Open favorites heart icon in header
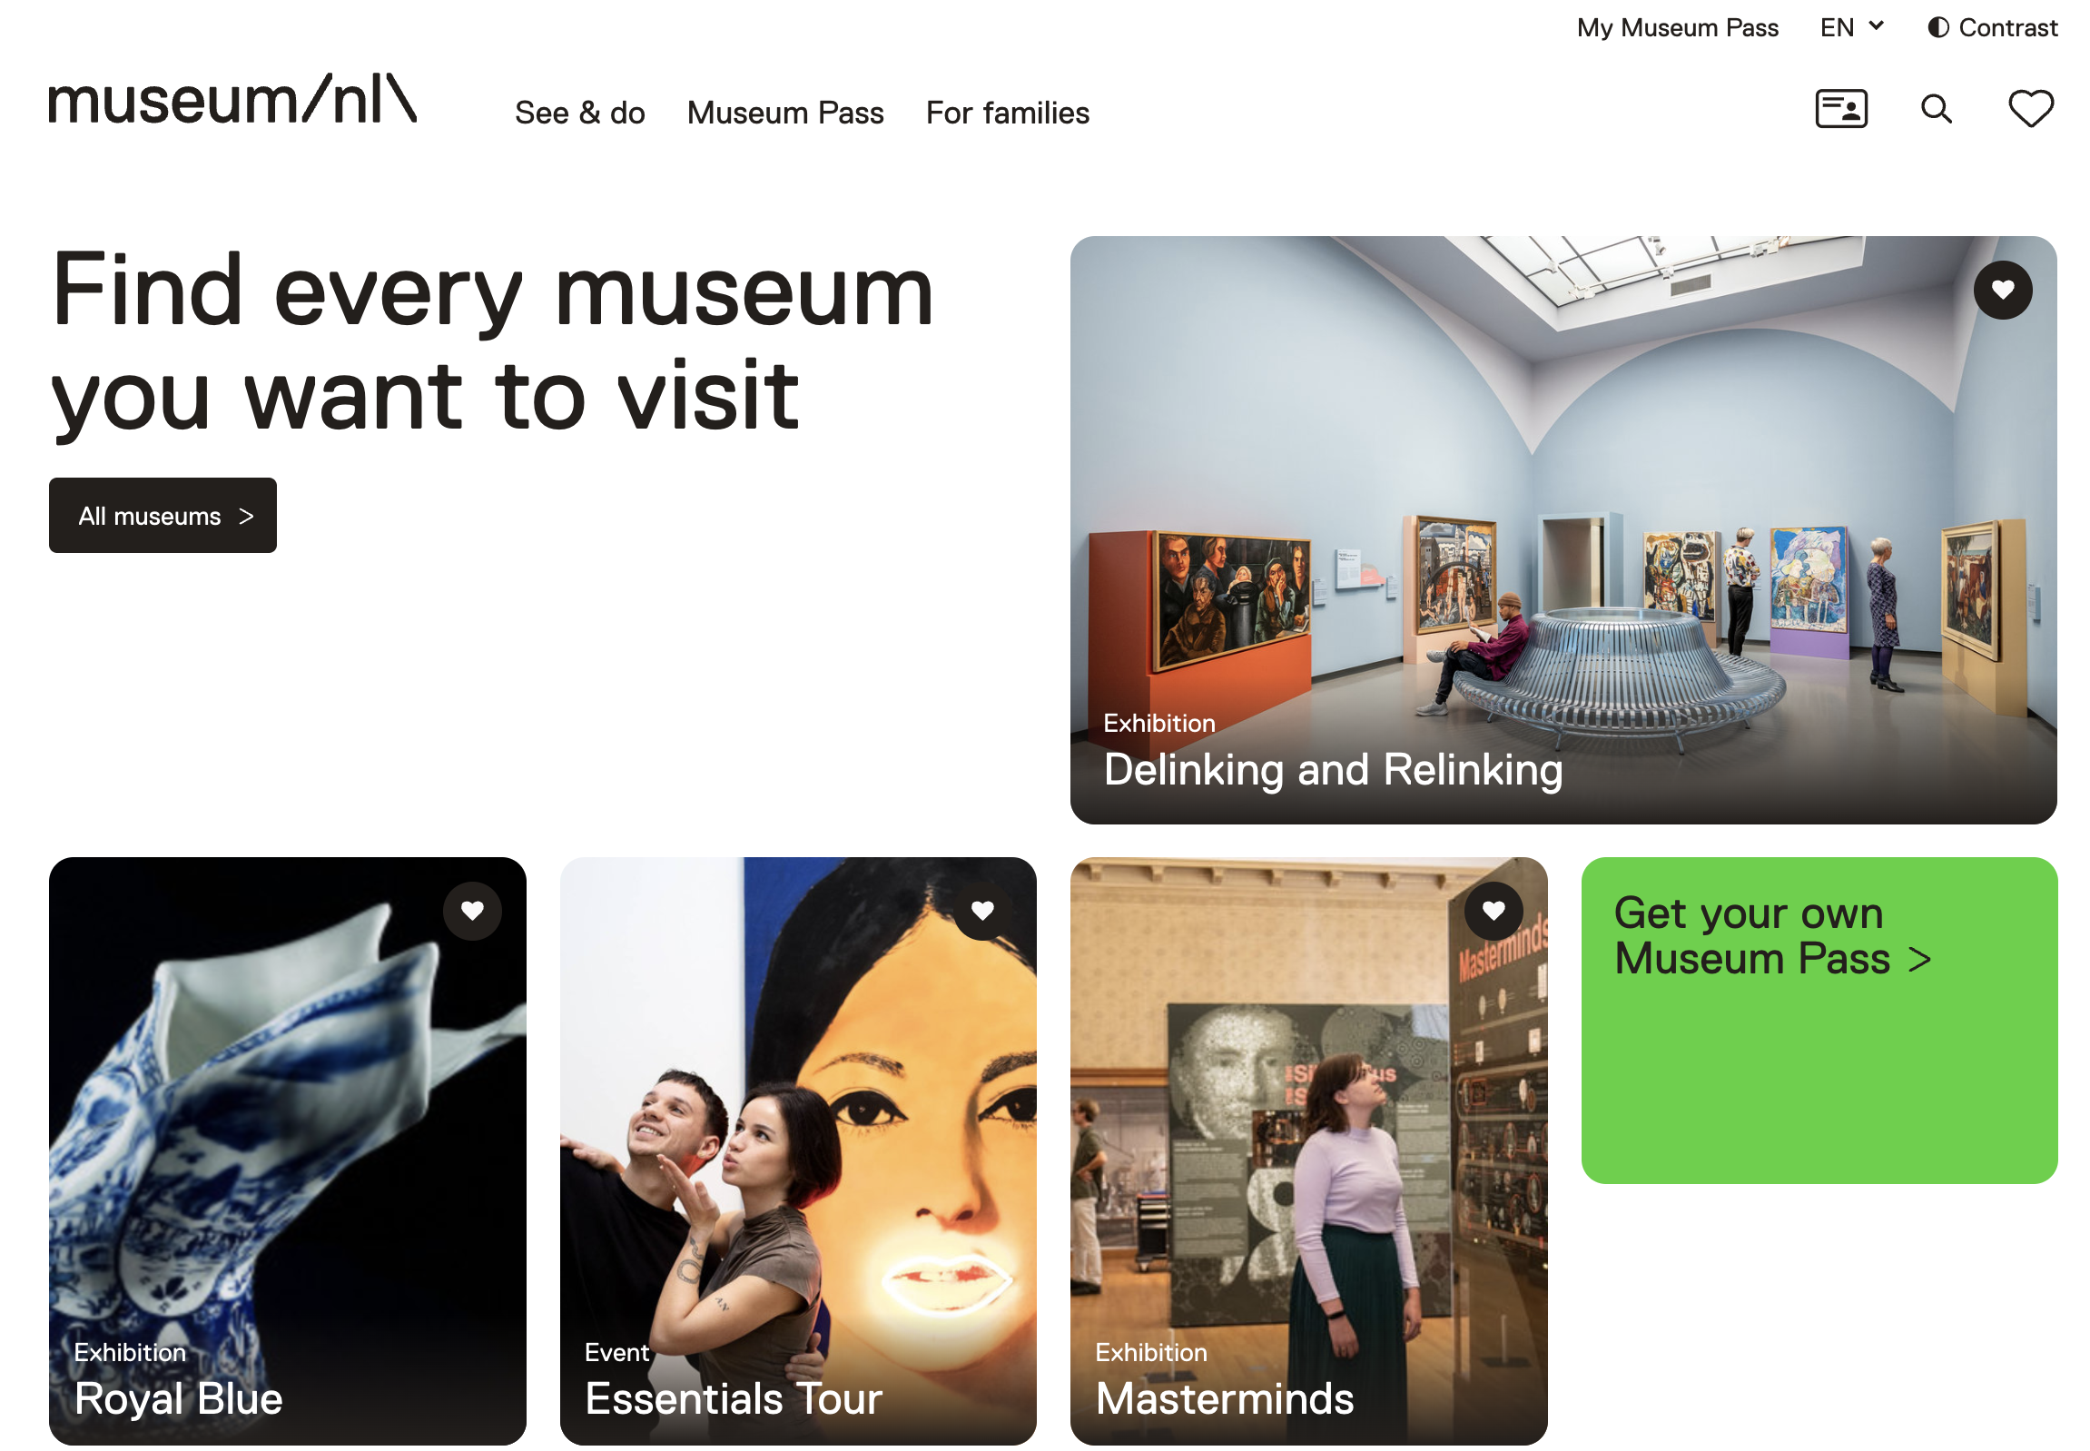The width and height of the screenshot is (2090, 1451). pos(2030,109)
